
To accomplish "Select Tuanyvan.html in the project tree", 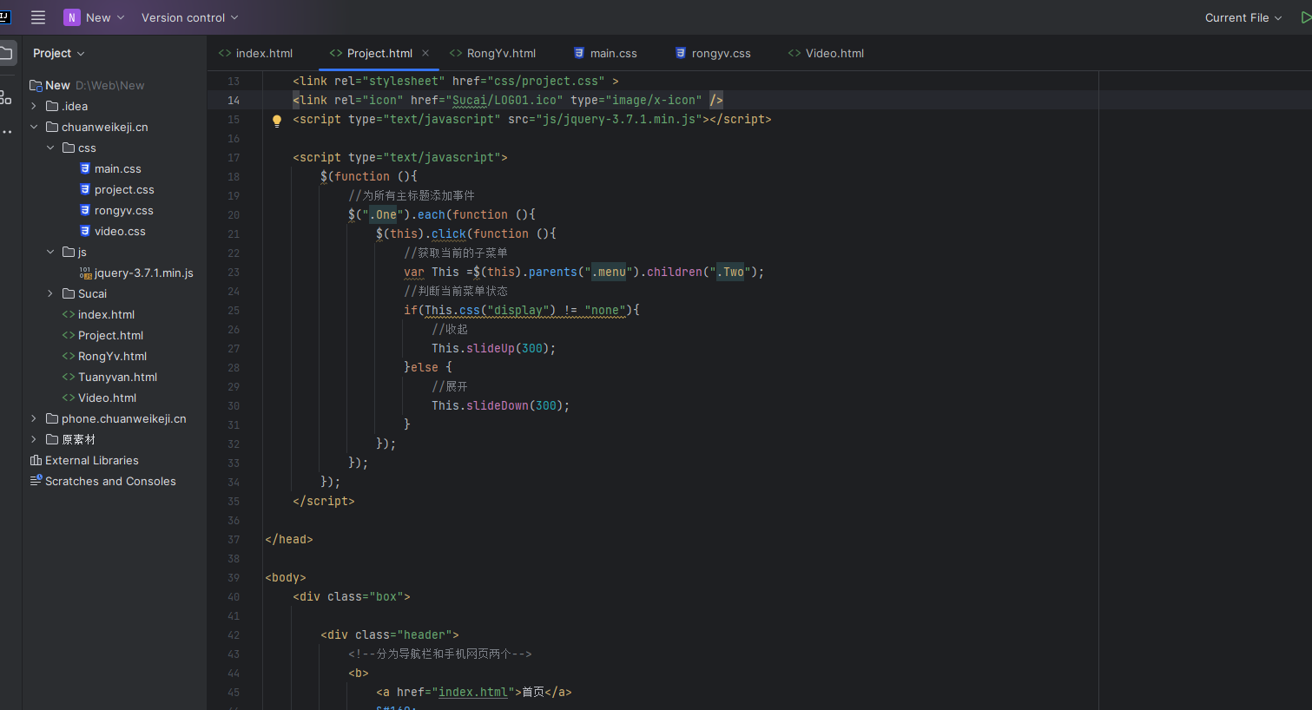I will (x=117, y=377).
